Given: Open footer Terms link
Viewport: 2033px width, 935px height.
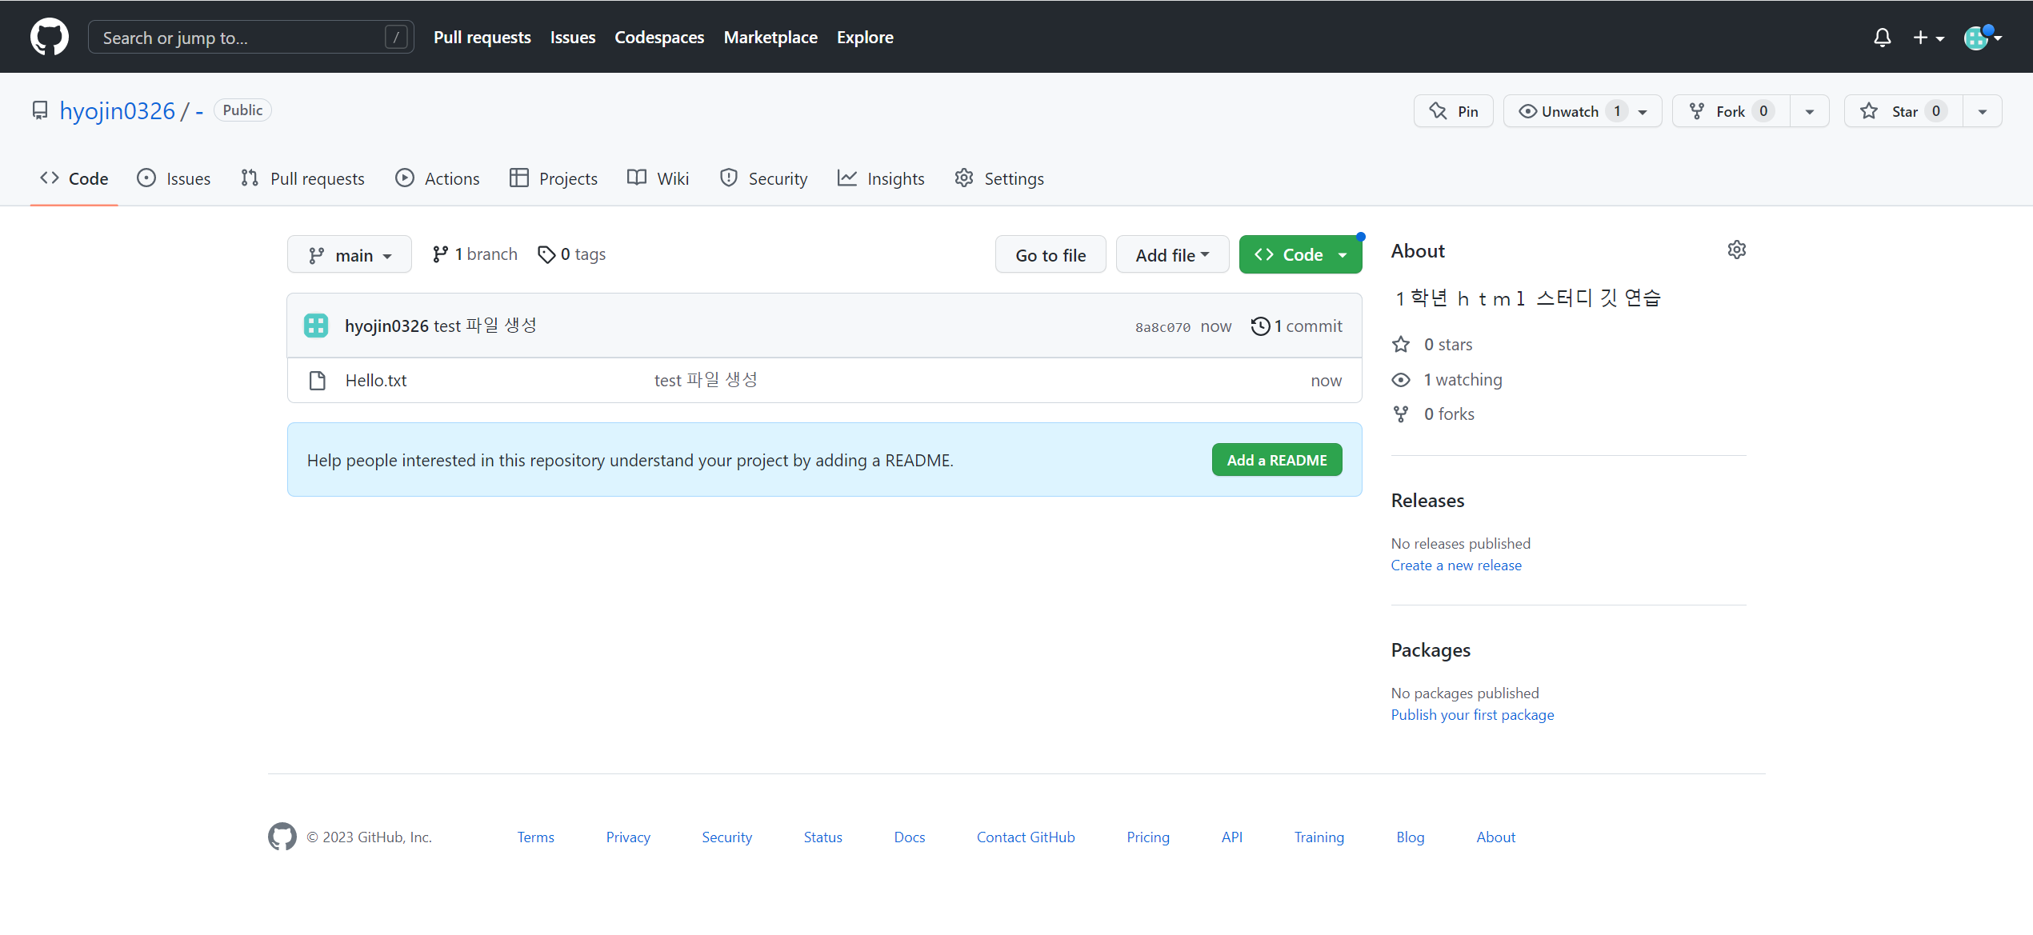Looking at the screenshot, I should click(535, 837).
